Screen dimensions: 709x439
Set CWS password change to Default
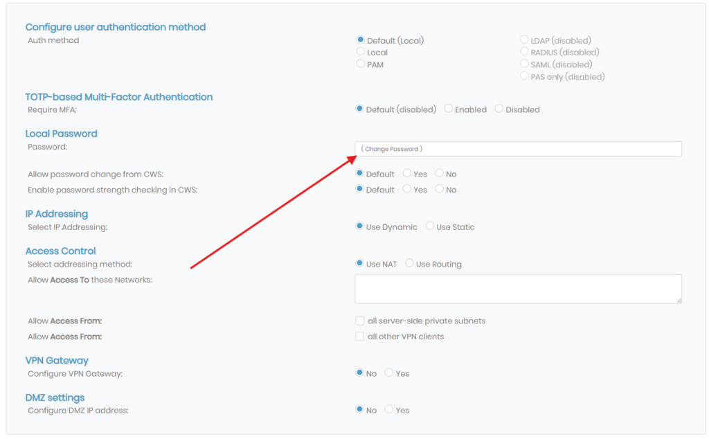[359, 173]
